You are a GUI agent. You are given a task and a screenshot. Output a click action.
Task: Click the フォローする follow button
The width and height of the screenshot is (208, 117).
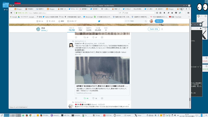coord(154,29)
